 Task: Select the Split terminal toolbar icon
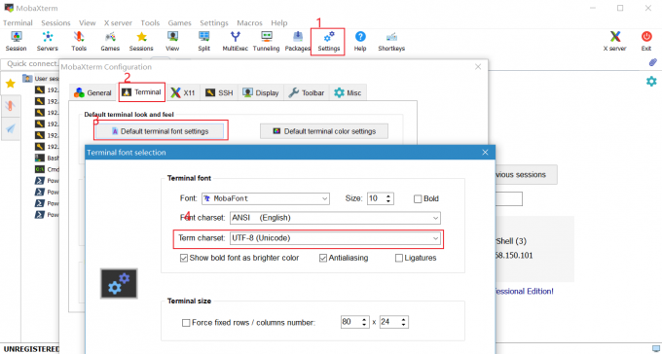click(x=203, y=42)
